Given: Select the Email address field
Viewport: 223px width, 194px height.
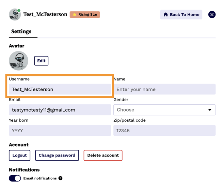Looking at the screenshot, I should point(60,110).
